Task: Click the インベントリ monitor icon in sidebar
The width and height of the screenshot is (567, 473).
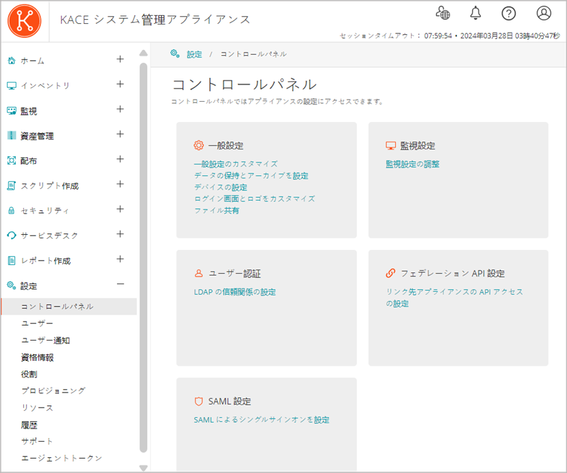Action: tap(11, 85)
